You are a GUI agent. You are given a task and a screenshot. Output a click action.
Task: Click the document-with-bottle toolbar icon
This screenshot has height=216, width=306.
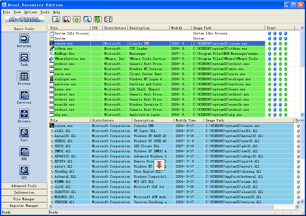coord(56,19)
